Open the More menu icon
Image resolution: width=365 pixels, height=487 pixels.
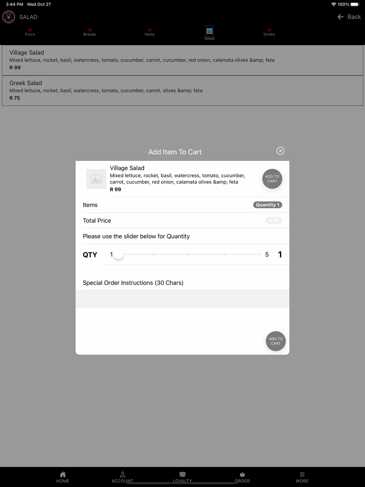pyautogui.click(x=302, y=475)
